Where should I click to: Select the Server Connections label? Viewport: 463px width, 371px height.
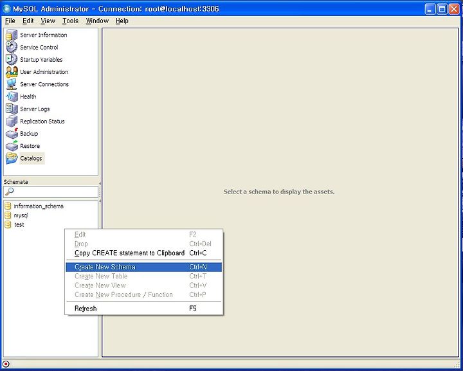tap(44, 84)
